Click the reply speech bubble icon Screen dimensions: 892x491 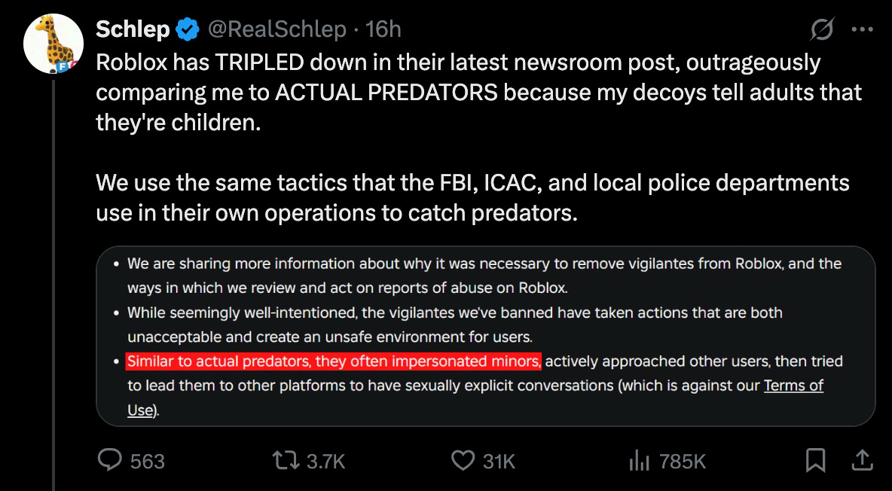[x=110, y=460]
